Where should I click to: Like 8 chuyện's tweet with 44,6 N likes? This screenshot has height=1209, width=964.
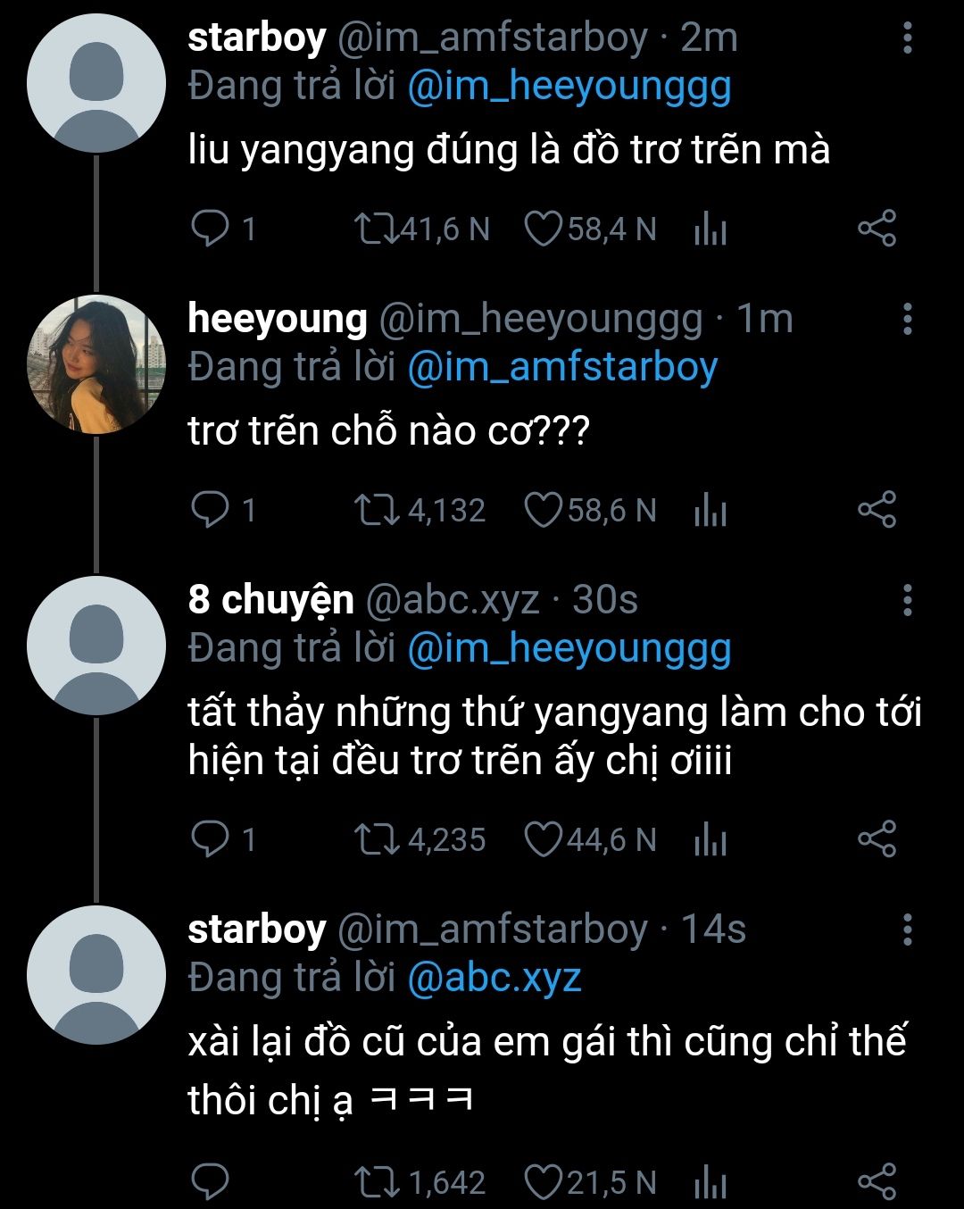(x=542, y=839)
